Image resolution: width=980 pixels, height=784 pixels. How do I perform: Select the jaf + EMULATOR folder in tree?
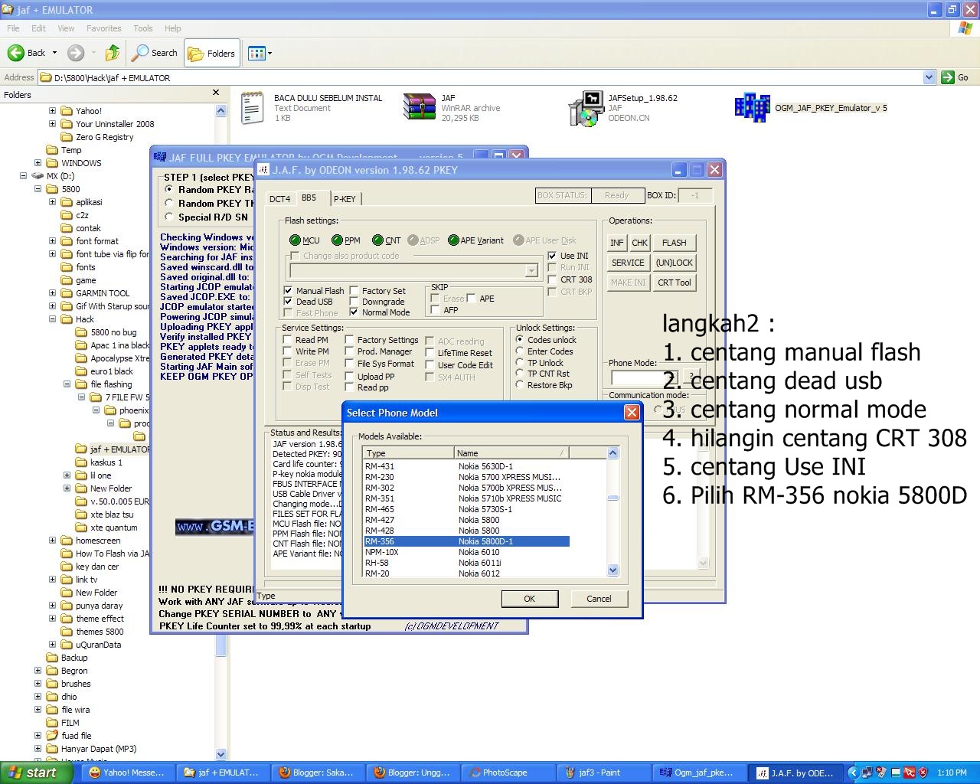(x=113, y=449)
